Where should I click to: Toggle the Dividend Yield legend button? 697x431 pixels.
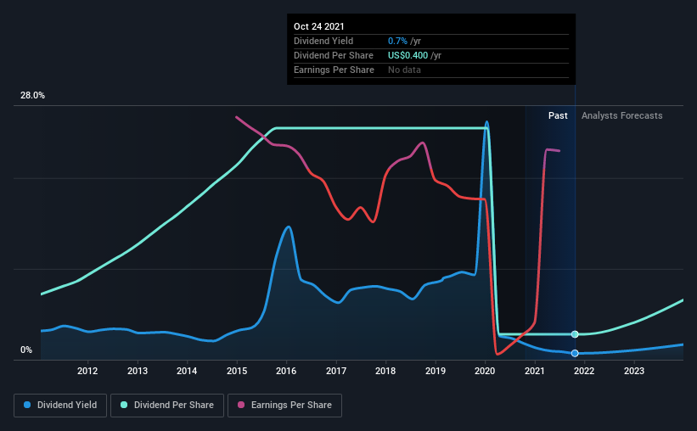(60, 406)
